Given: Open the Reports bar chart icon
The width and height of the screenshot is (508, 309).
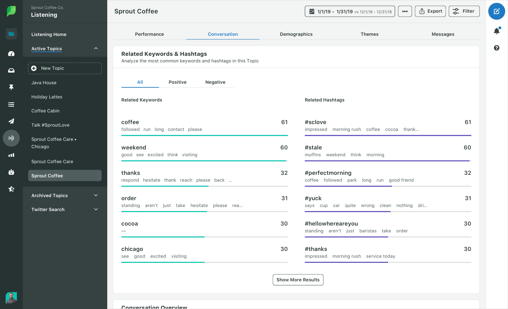Looking at the screenshot, I should click(x=11, y=155).
